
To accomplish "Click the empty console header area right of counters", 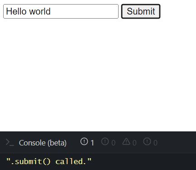I will click(x=177, y=142).
